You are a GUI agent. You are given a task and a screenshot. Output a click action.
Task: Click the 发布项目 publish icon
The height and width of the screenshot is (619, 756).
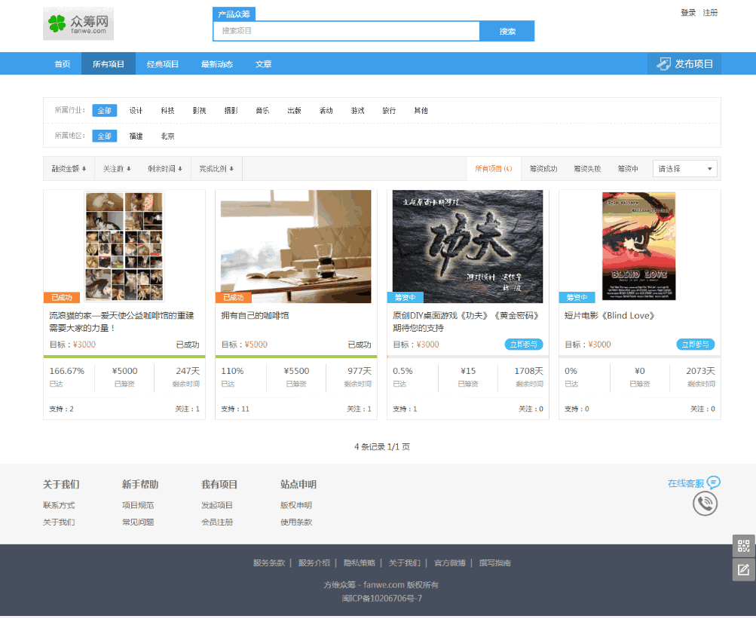tap(663, 64)
